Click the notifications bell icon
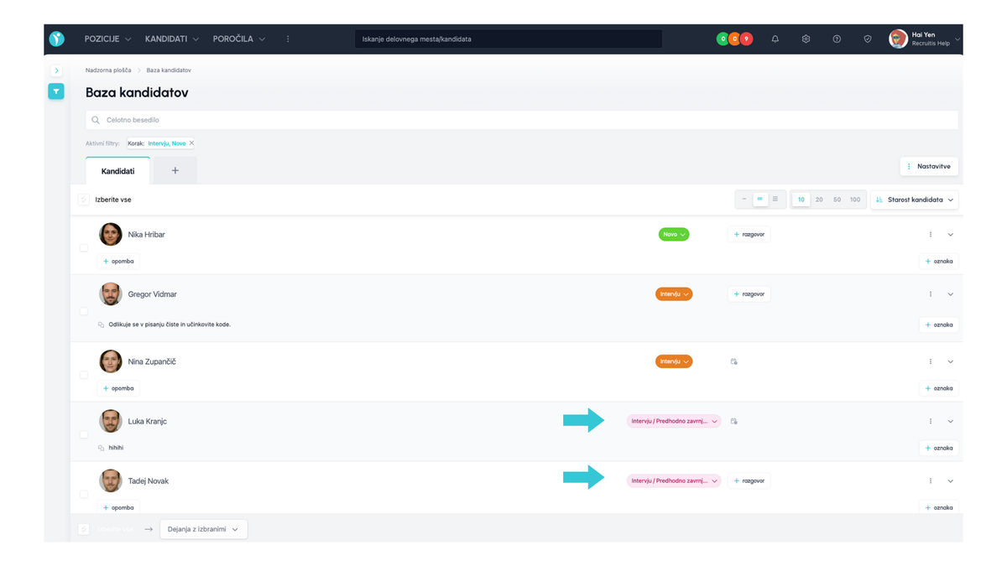The height and width of the screenshot is (566, 1007). (775, 39)
